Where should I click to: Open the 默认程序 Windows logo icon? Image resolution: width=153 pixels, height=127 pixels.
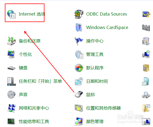[79, 68]
